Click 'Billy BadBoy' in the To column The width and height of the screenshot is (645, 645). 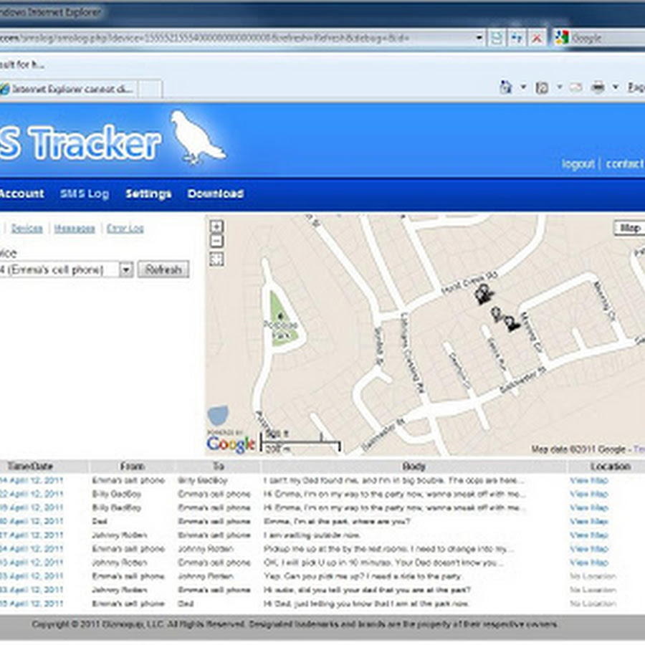202,480
